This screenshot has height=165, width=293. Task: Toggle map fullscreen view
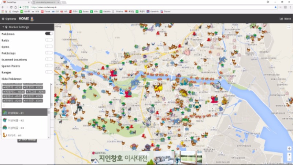point(289,27)
